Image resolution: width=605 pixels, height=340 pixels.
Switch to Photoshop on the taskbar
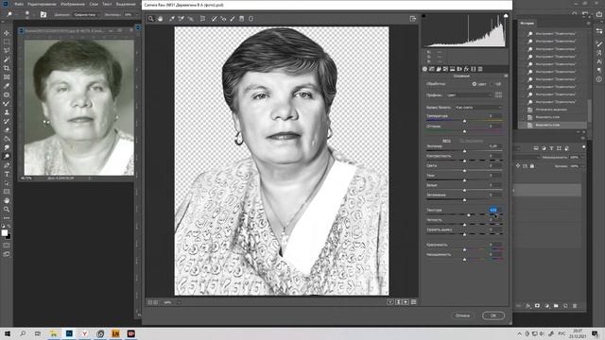tap(69, 333)
